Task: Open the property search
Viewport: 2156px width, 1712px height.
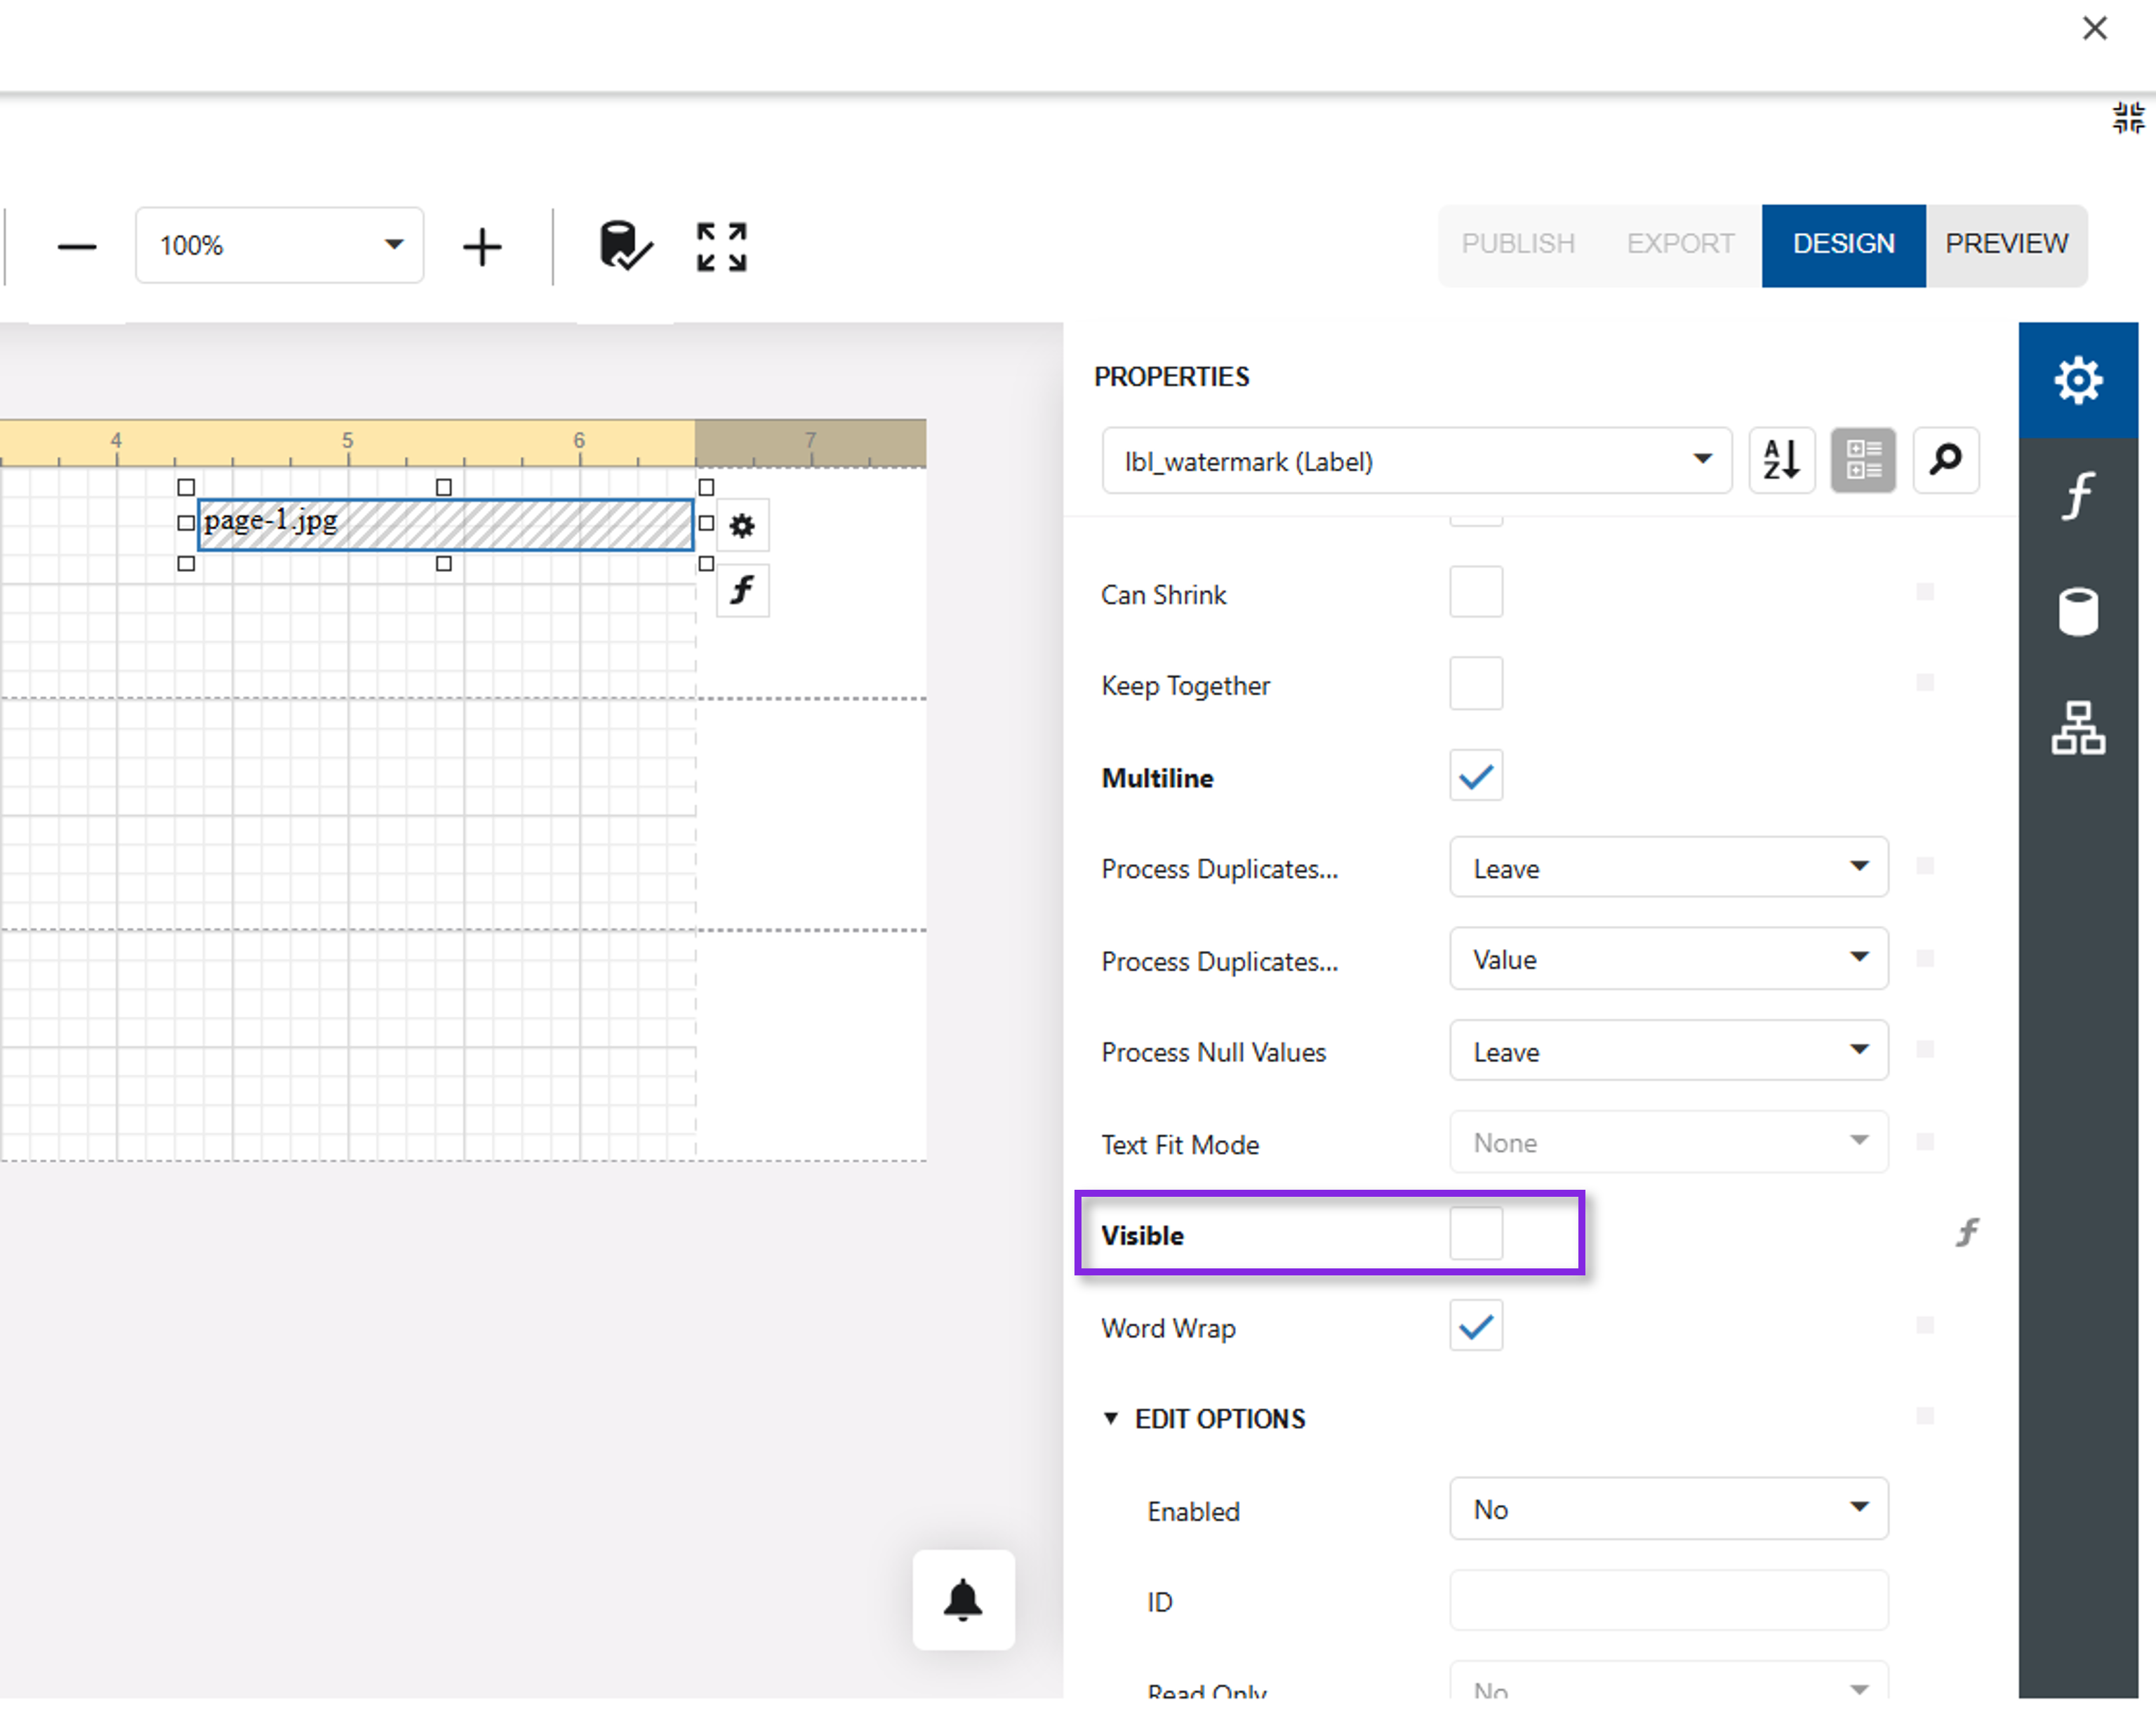Action: point(1945,460)
